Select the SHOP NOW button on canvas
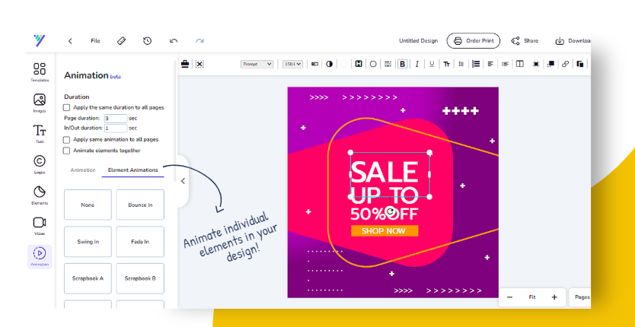Image resolution: width=635 pixels, height=327 pixels. coord(384,231)
